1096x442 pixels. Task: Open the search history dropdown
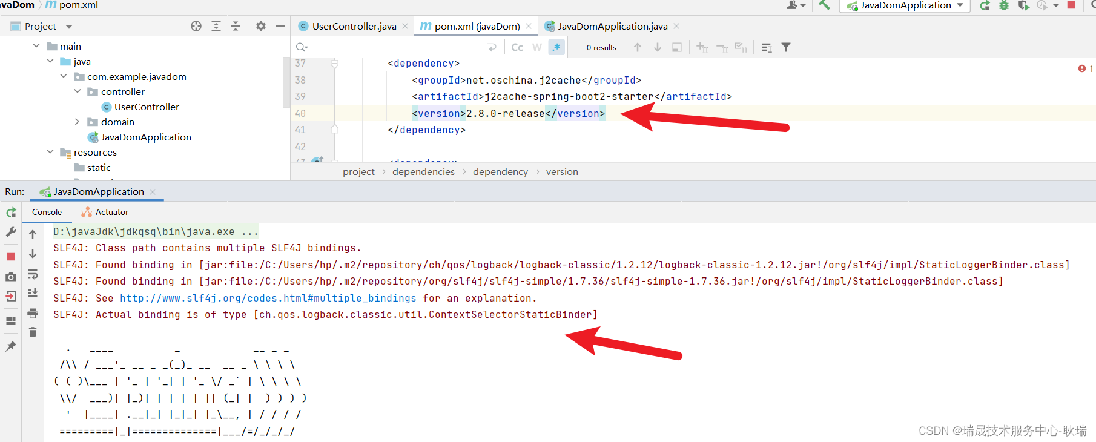coord(302,47)
